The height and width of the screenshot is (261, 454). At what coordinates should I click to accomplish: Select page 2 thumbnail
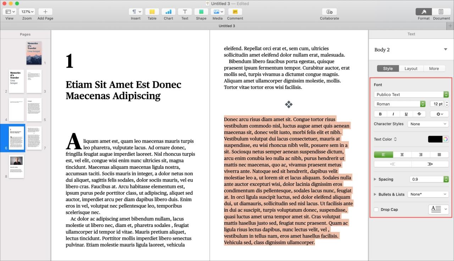(16, 81)
